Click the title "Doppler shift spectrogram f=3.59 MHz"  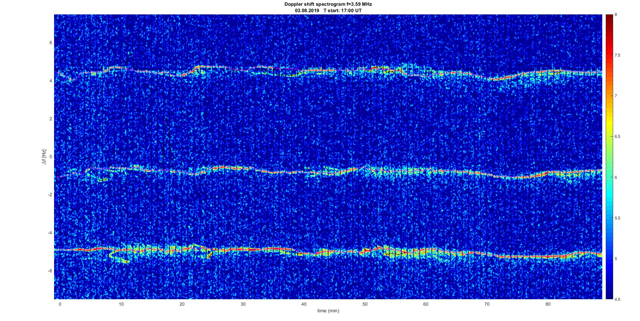[328, 4]
